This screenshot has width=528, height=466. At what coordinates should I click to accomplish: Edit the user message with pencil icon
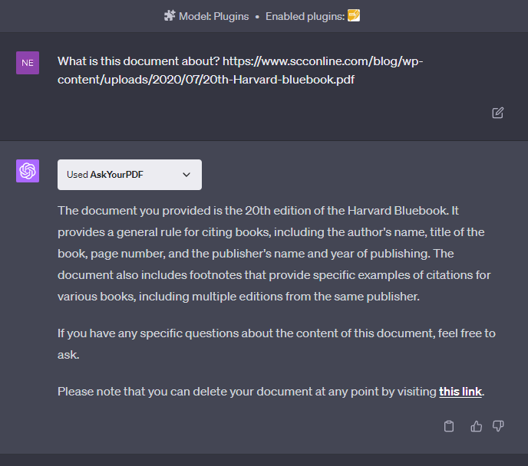point(498,113)
